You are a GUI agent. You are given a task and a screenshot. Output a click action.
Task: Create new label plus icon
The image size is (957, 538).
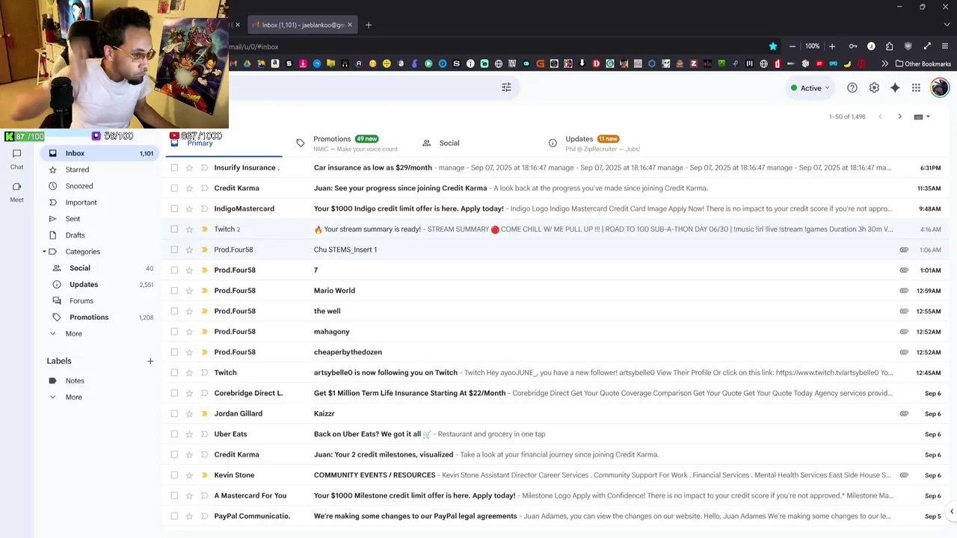[x=150, y=361]
